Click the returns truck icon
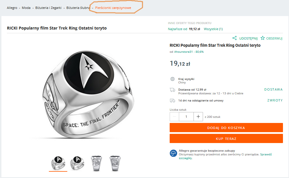This screenshot has width=289, height=178. (x=173, y=101)
